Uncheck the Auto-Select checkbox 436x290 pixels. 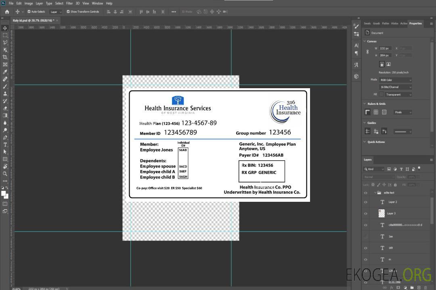[x=28, y=12]
